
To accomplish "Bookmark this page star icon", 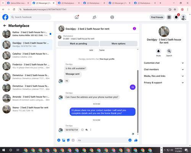I will pyautogui.click(x=175, y=9).
